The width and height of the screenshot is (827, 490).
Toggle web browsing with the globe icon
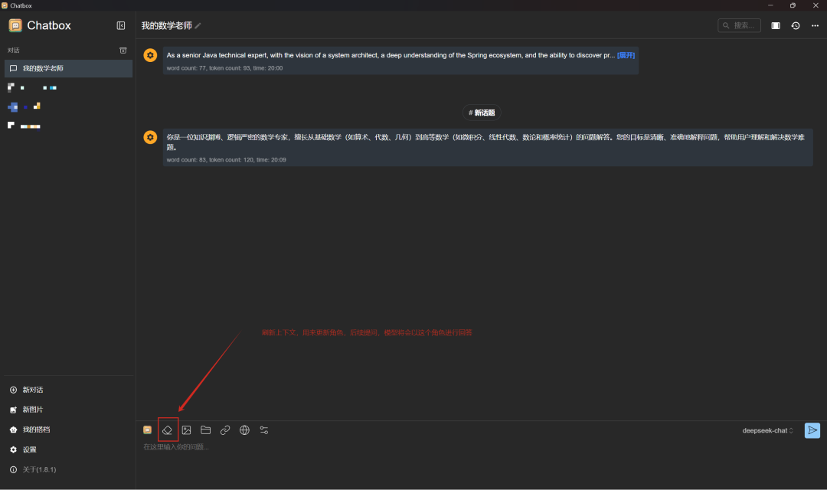(245, 430)
